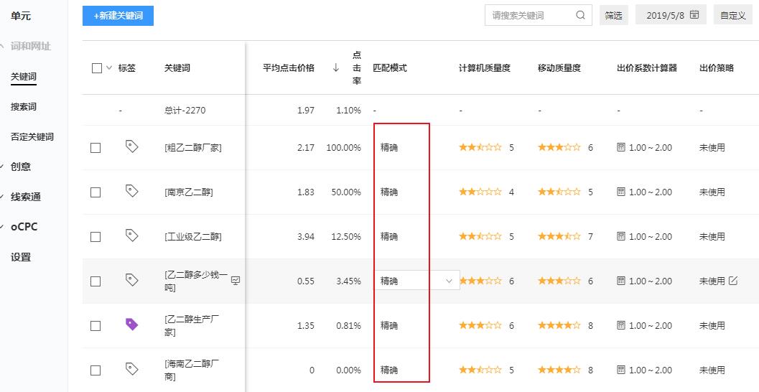759x392 pixels.
Task: Open the chevron beside header checkbox
Action: pyautogui.click(x=109, y=68)
